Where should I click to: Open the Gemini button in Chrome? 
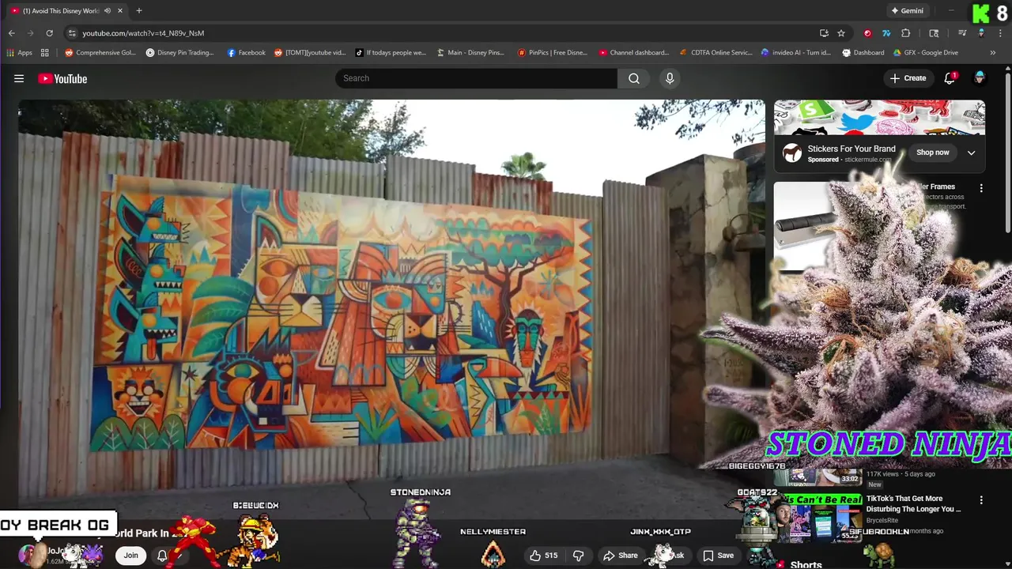[907, 11]
